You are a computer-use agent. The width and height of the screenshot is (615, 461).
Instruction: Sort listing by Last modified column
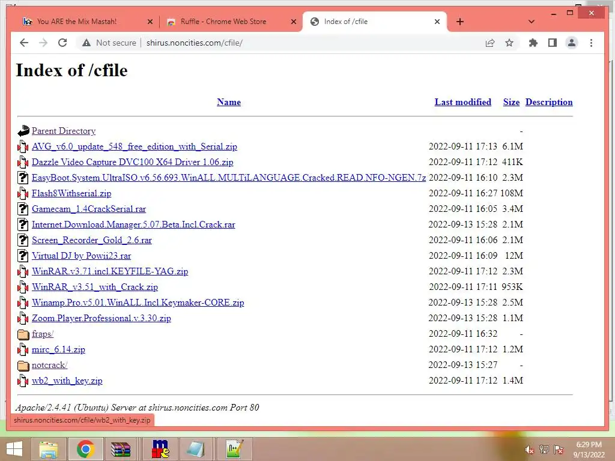463,102
